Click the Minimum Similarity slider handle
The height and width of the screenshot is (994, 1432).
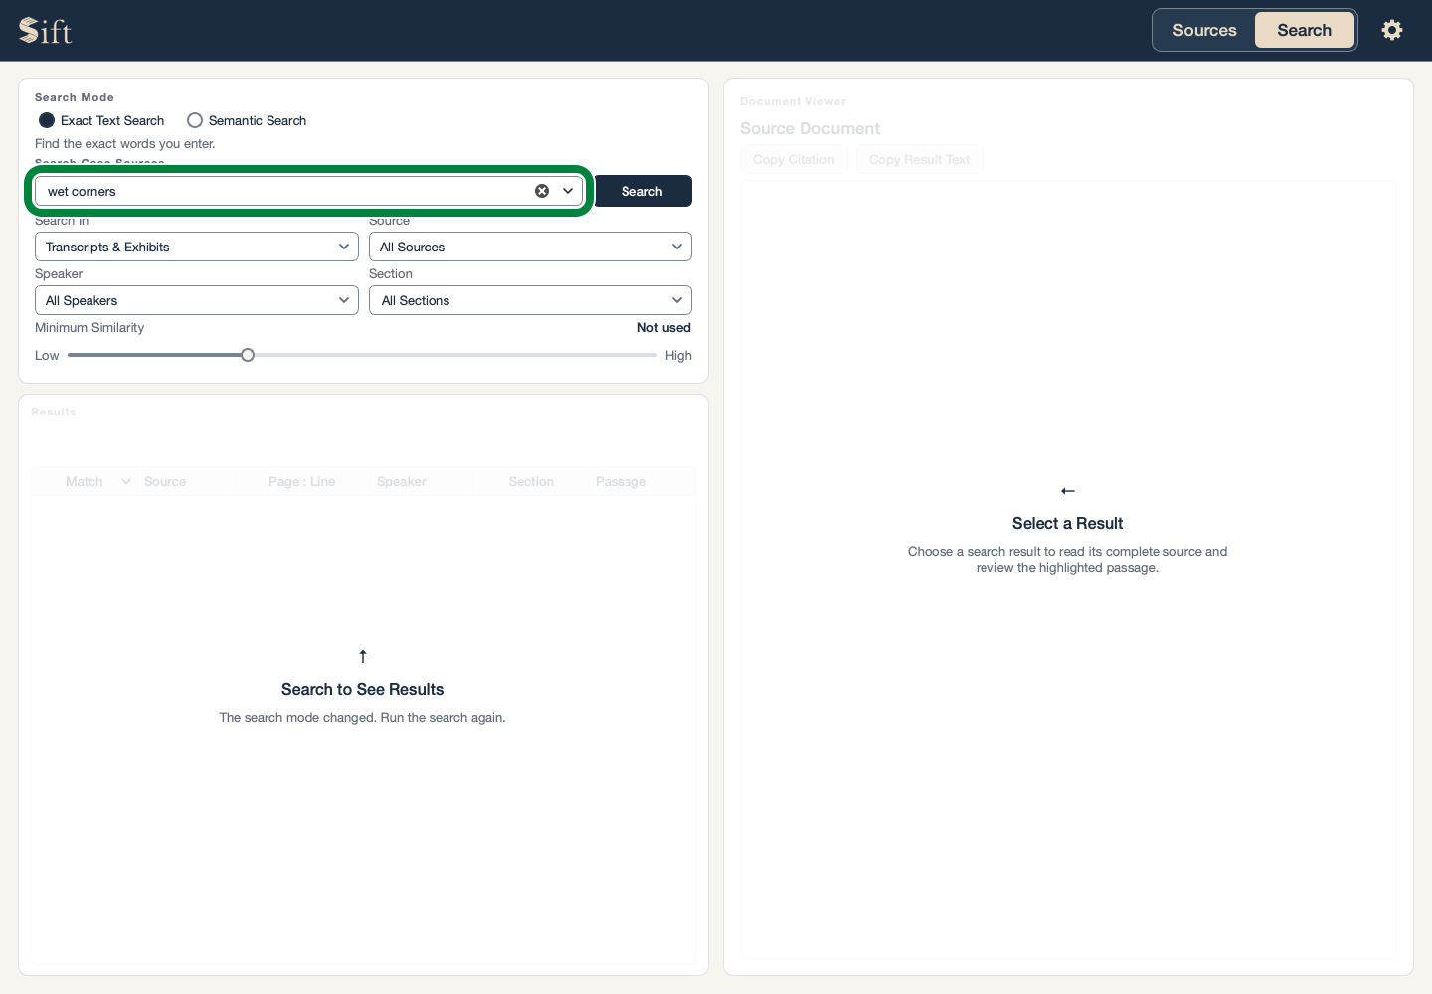coord(248,355)
